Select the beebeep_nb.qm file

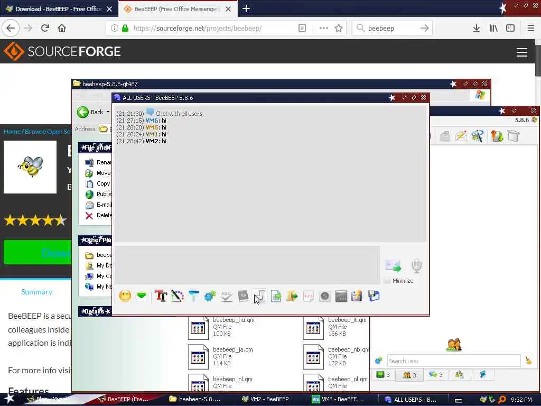tap(337, 356)
